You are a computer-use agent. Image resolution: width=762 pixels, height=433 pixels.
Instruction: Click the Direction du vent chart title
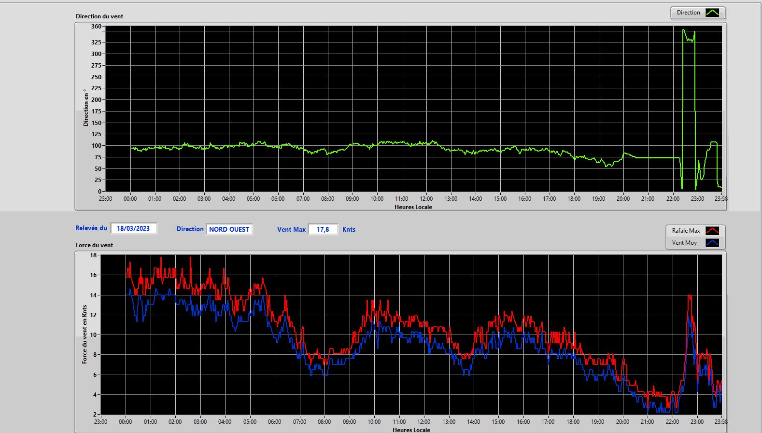(99, 16)
